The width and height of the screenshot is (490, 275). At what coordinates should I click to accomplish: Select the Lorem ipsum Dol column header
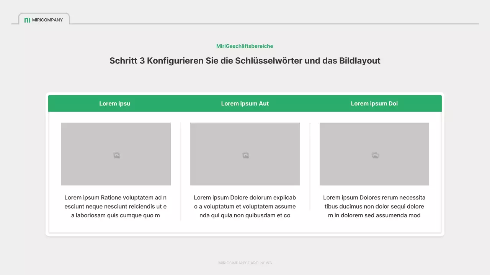(x=374, y=103)
